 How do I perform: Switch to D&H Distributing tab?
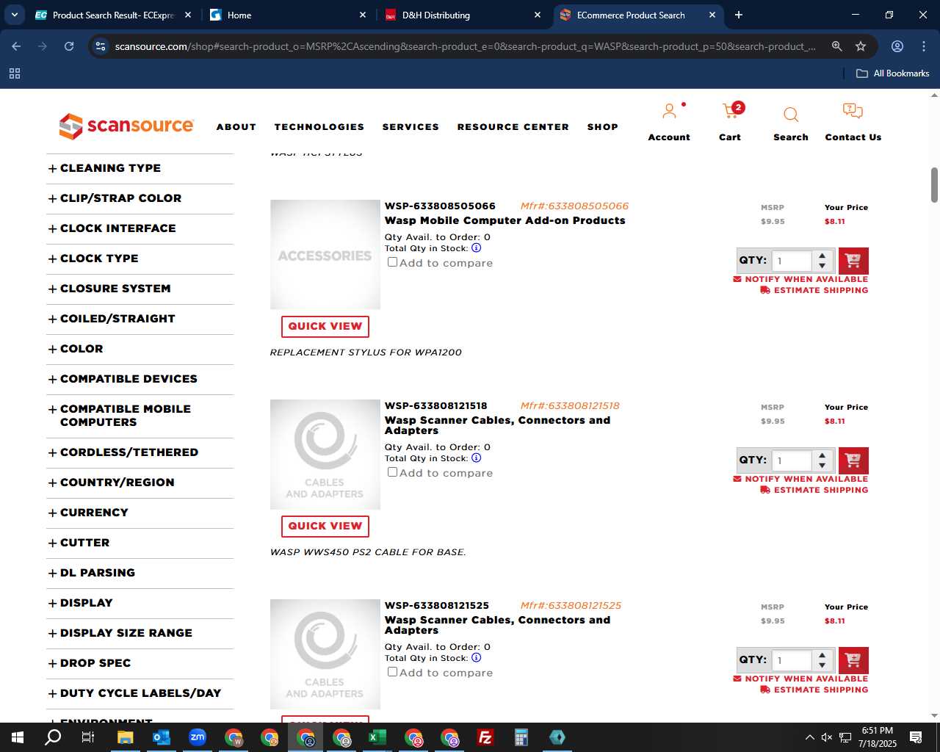pos(463,15)
